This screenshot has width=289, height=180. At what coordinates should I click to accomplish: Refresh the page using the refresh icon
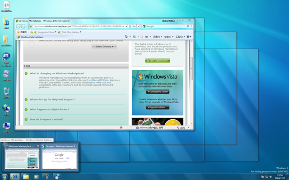point(135,26)
